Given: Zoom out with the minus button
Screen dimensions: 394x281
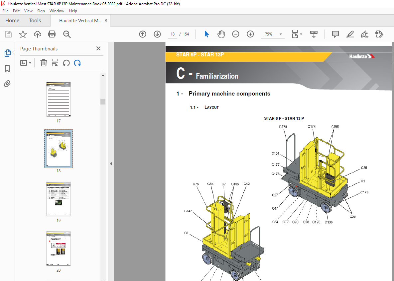Looking at the screenshot, I should click(x=236, y=34).
